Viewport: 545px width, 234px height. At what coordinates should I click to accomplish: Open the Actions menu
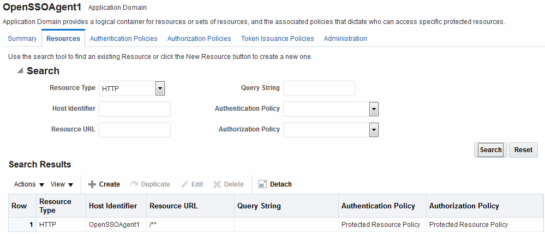29,184
